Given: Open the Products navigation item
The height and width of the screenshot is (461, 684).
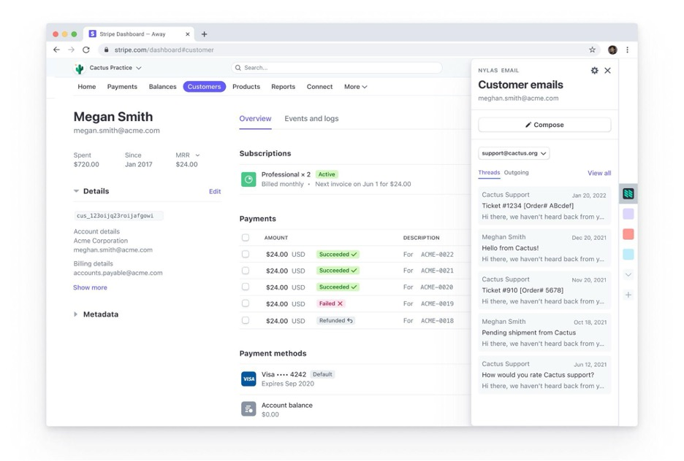Looking at the screenshot, I should coord(246,87).
